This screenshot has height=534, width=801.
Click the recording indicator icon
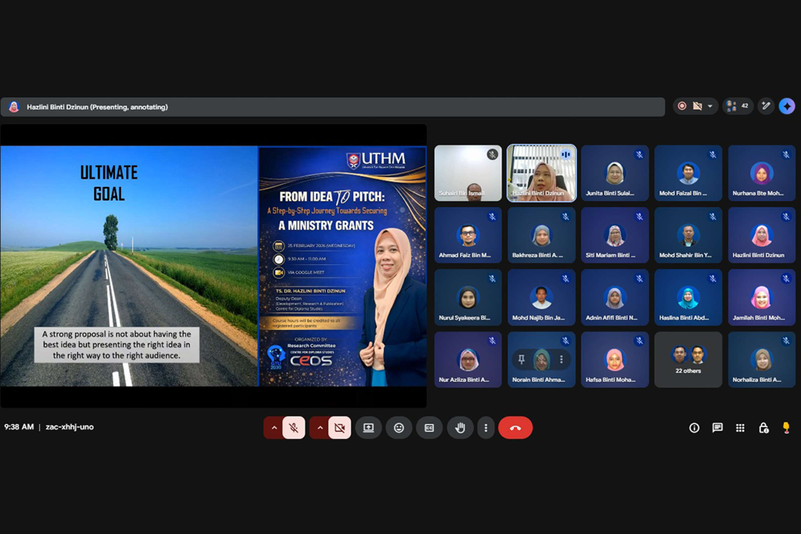coord(682,106)
